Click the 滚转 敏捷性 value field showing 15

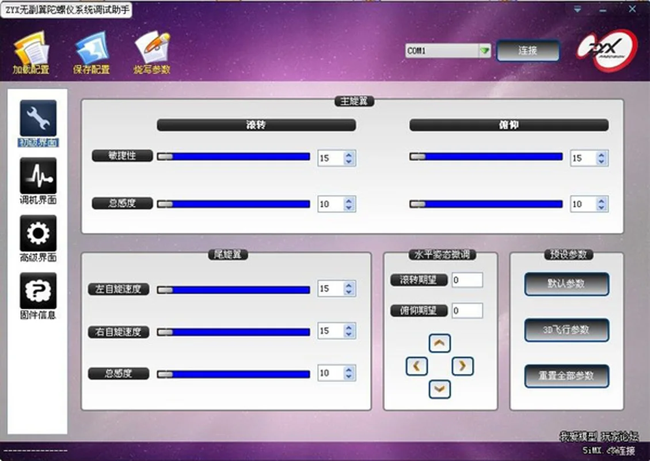pyautogui.click(x=331, y=158)
